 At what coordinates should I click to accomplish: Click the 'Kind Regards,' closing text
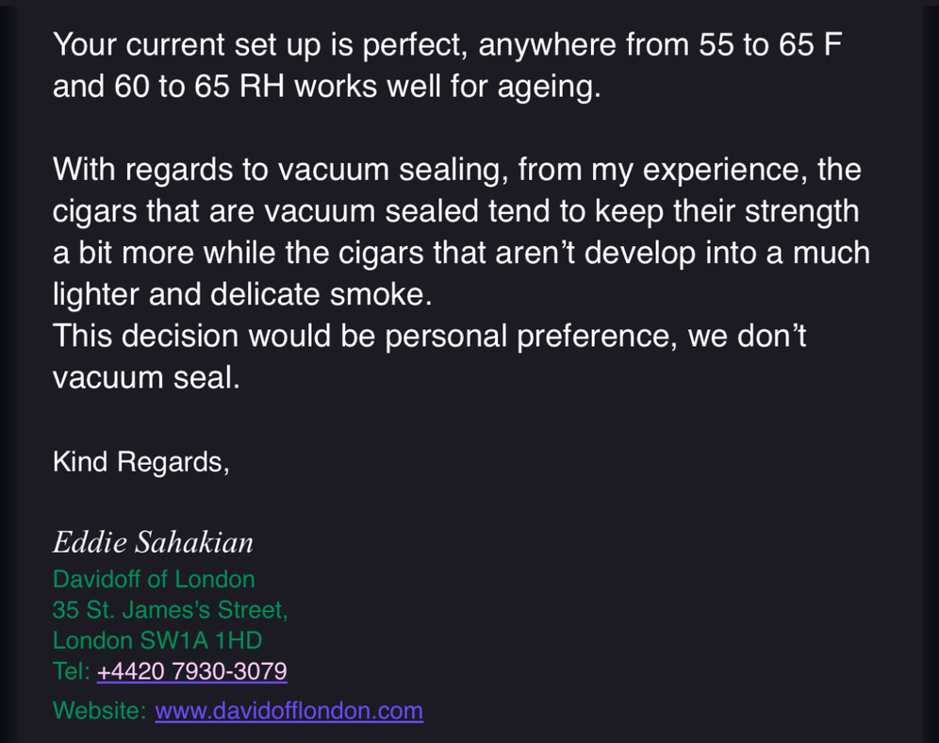[141, 462]
